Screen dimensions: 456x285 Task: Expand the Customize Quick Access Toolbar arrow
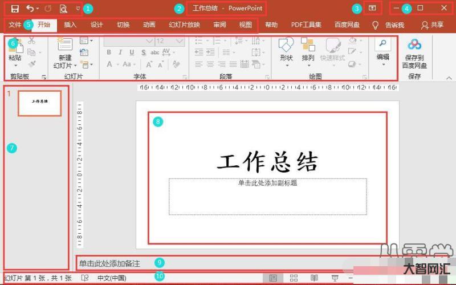click(78, 9)
